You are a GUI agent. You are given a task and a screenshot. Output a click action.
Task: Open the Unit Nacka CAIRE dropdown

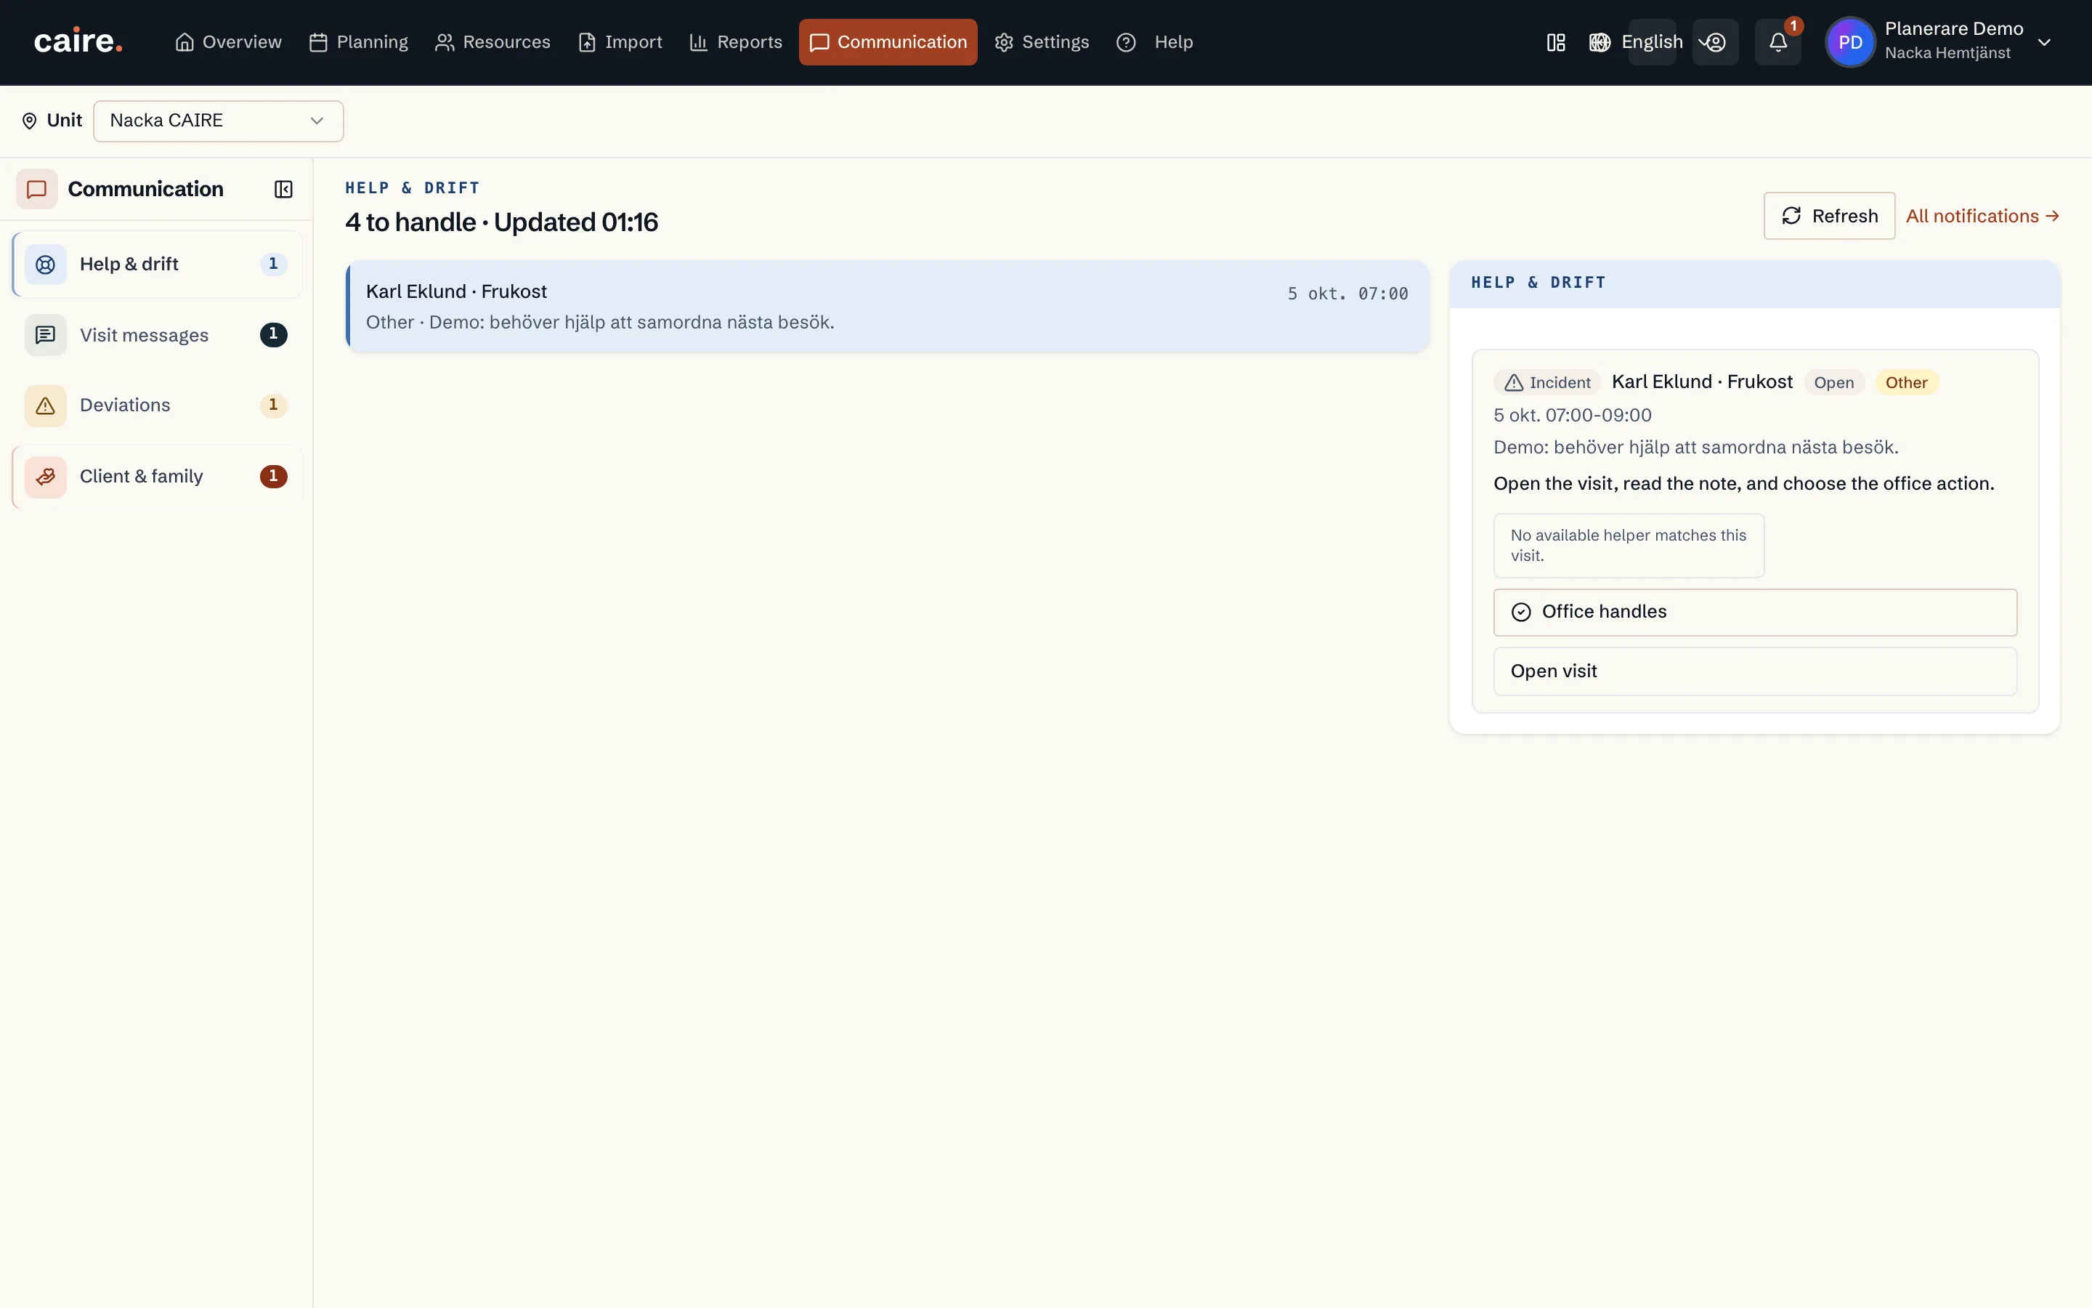[x=218, y=121]
